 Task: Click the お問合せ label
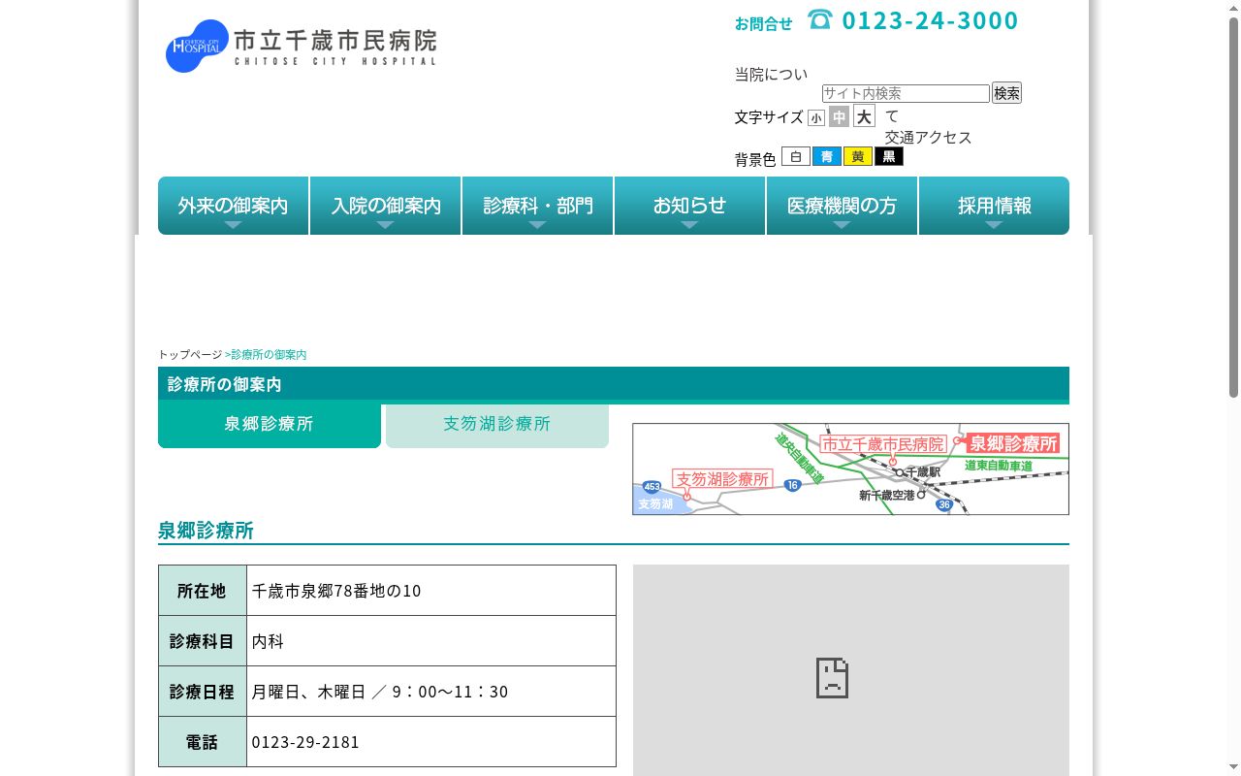tap(764, 23)
